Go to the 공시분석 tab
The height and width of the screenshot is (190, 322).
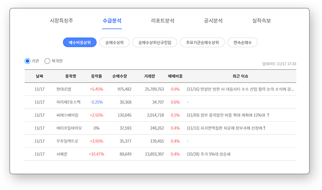tap(213, 21)
